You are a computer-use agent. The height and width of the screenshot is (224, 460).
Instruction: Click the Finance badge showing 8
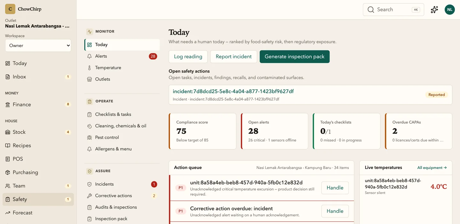point(68,104)
